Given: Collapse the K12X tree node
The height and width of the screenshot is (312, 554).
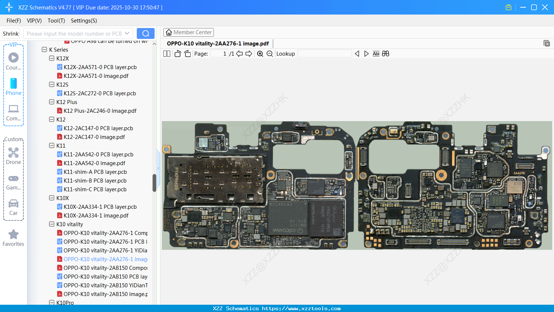Looking at the screenshot, I should 52,58.
